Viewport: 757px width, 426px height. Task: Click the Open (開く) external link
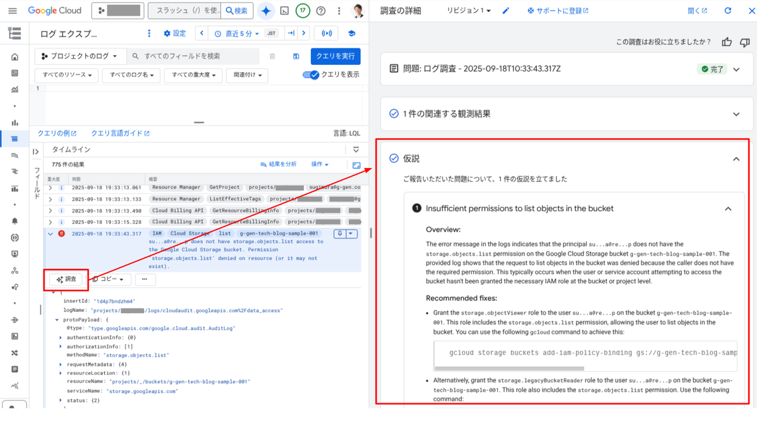[697, 11]
